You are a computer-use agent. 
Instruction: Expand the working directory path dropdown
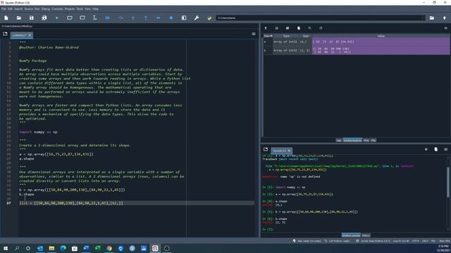coord(423,18)
